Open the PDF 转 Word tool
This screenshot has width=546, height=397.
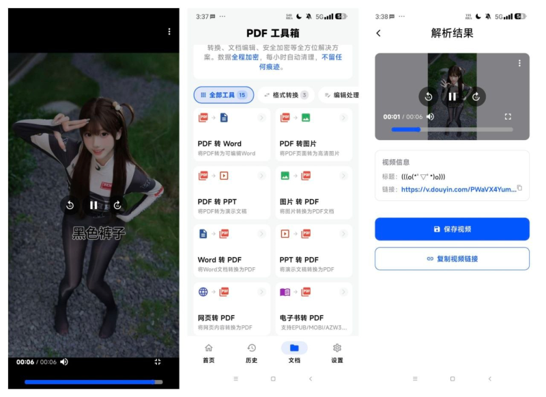point(231,135)
